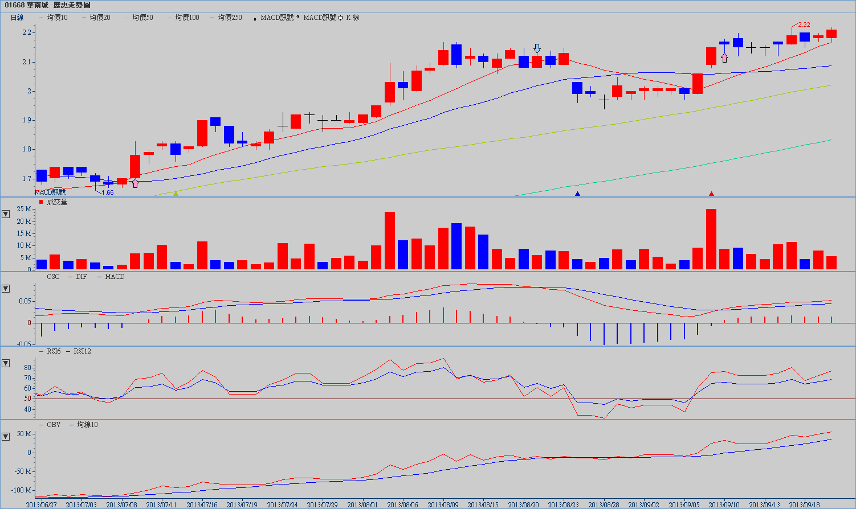Viewport: 856px width, 509px height.
Task: Click the 2.22 high price label
Action: click(x=804, y=24)
